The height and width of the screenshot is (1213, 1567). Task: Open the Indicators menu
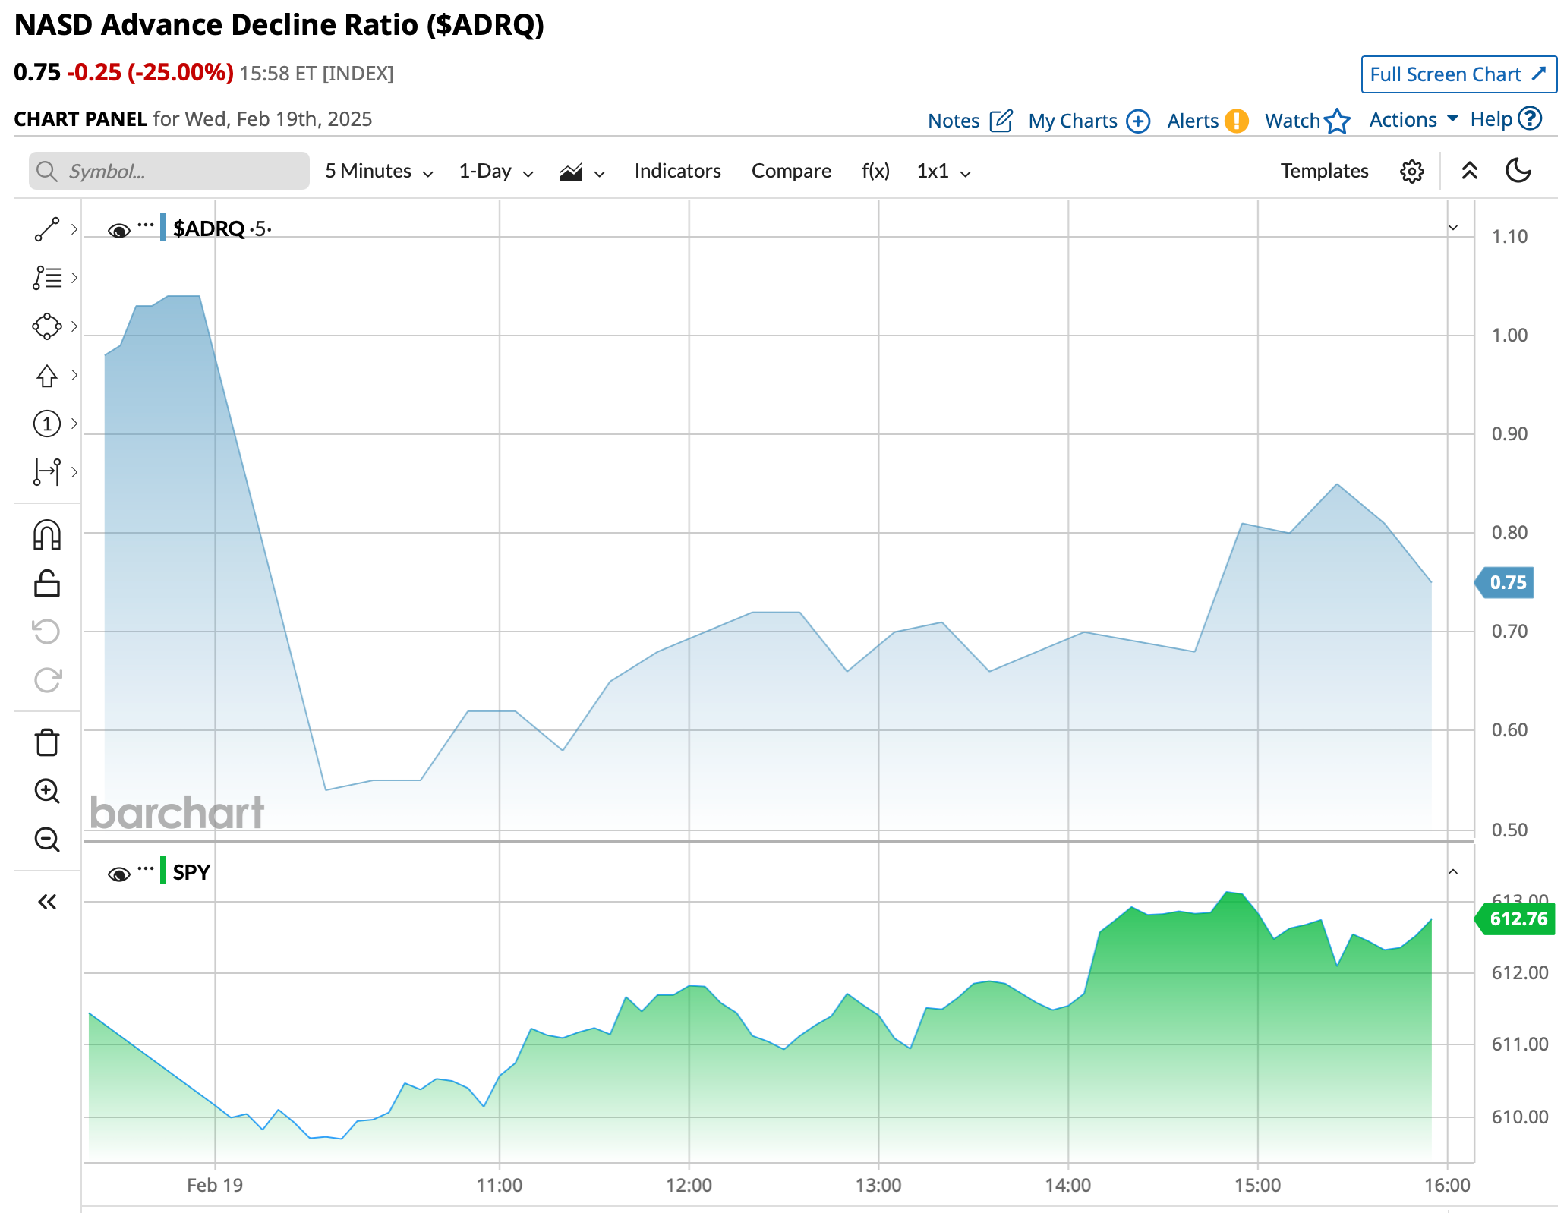pos(677,172)
